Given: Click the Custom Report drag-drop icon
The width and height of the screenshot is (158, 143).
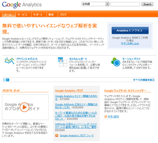Looking at the screenshot, I should [x=63, y=62].
